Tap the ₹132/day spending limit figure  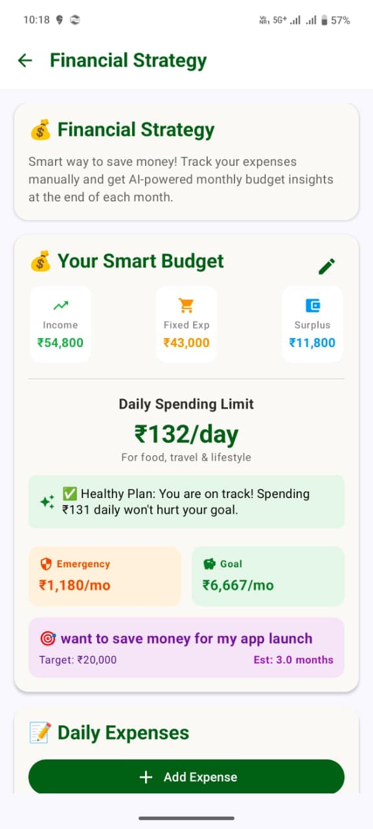tap(186, 433)
